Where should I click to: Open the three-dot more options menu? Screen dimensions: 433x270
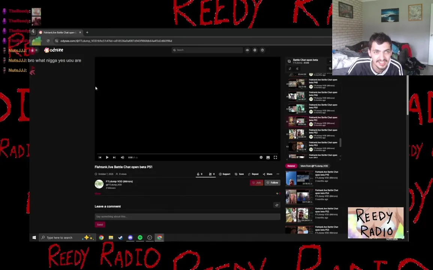tap(278, 174)
